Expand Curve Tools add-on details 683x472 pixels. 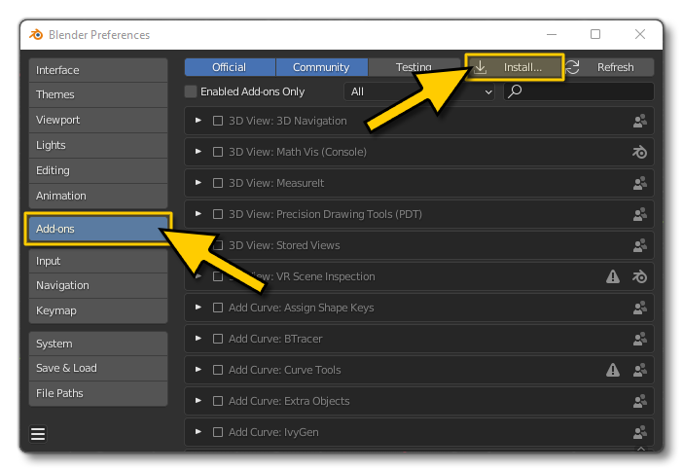click(198, 369)
